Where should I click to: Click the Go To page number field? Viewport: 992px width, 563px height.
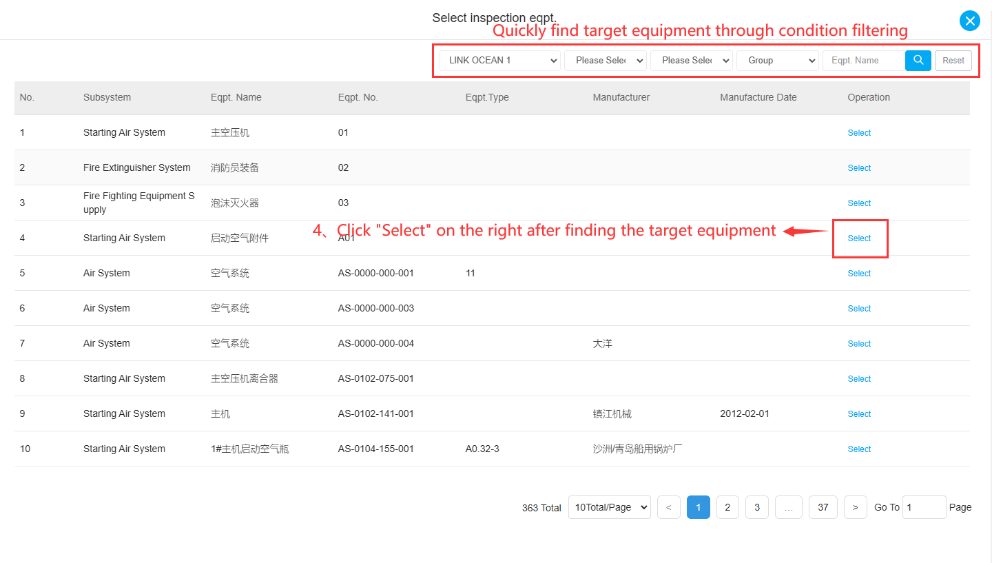(x=924, y=507)
